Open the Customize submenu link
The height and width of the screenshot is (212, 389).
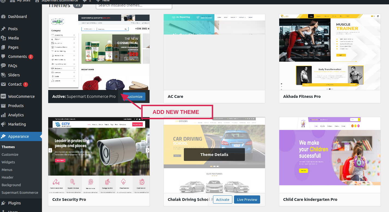point(10,154)
